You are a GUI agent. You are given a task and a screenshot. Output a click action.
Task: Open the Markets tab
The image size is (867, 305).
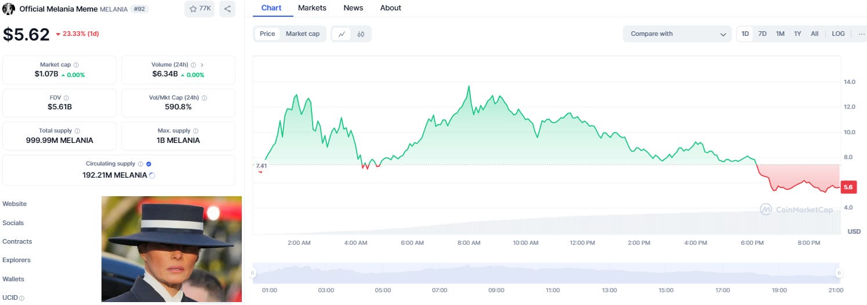(312, 8)
